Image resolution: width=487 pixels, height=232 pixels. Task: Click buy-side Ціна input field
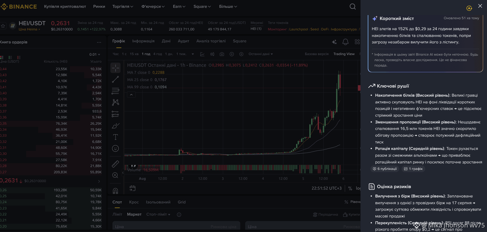(176, 226)
